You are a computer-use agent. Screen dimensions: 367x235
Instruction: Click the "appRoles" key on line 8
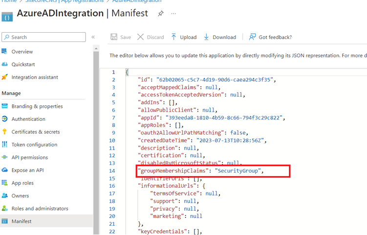(x=153, y=125)
